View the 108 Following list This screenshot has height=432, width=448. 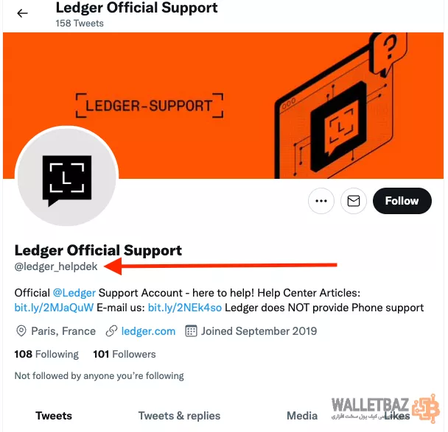pyautogui.click(x=46, y=354)
